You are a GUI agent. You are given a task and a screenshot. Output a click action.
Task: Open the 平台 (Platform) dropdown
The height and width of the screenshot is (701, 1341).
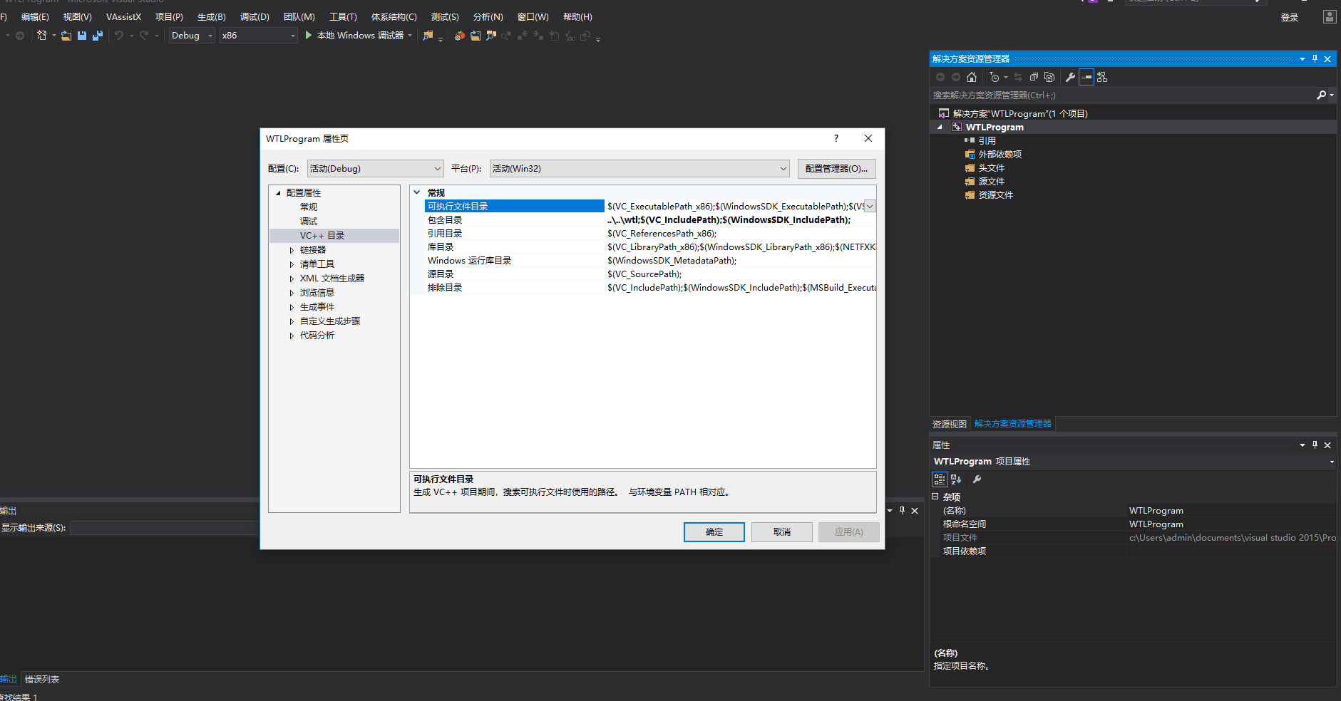pos(639,169)
